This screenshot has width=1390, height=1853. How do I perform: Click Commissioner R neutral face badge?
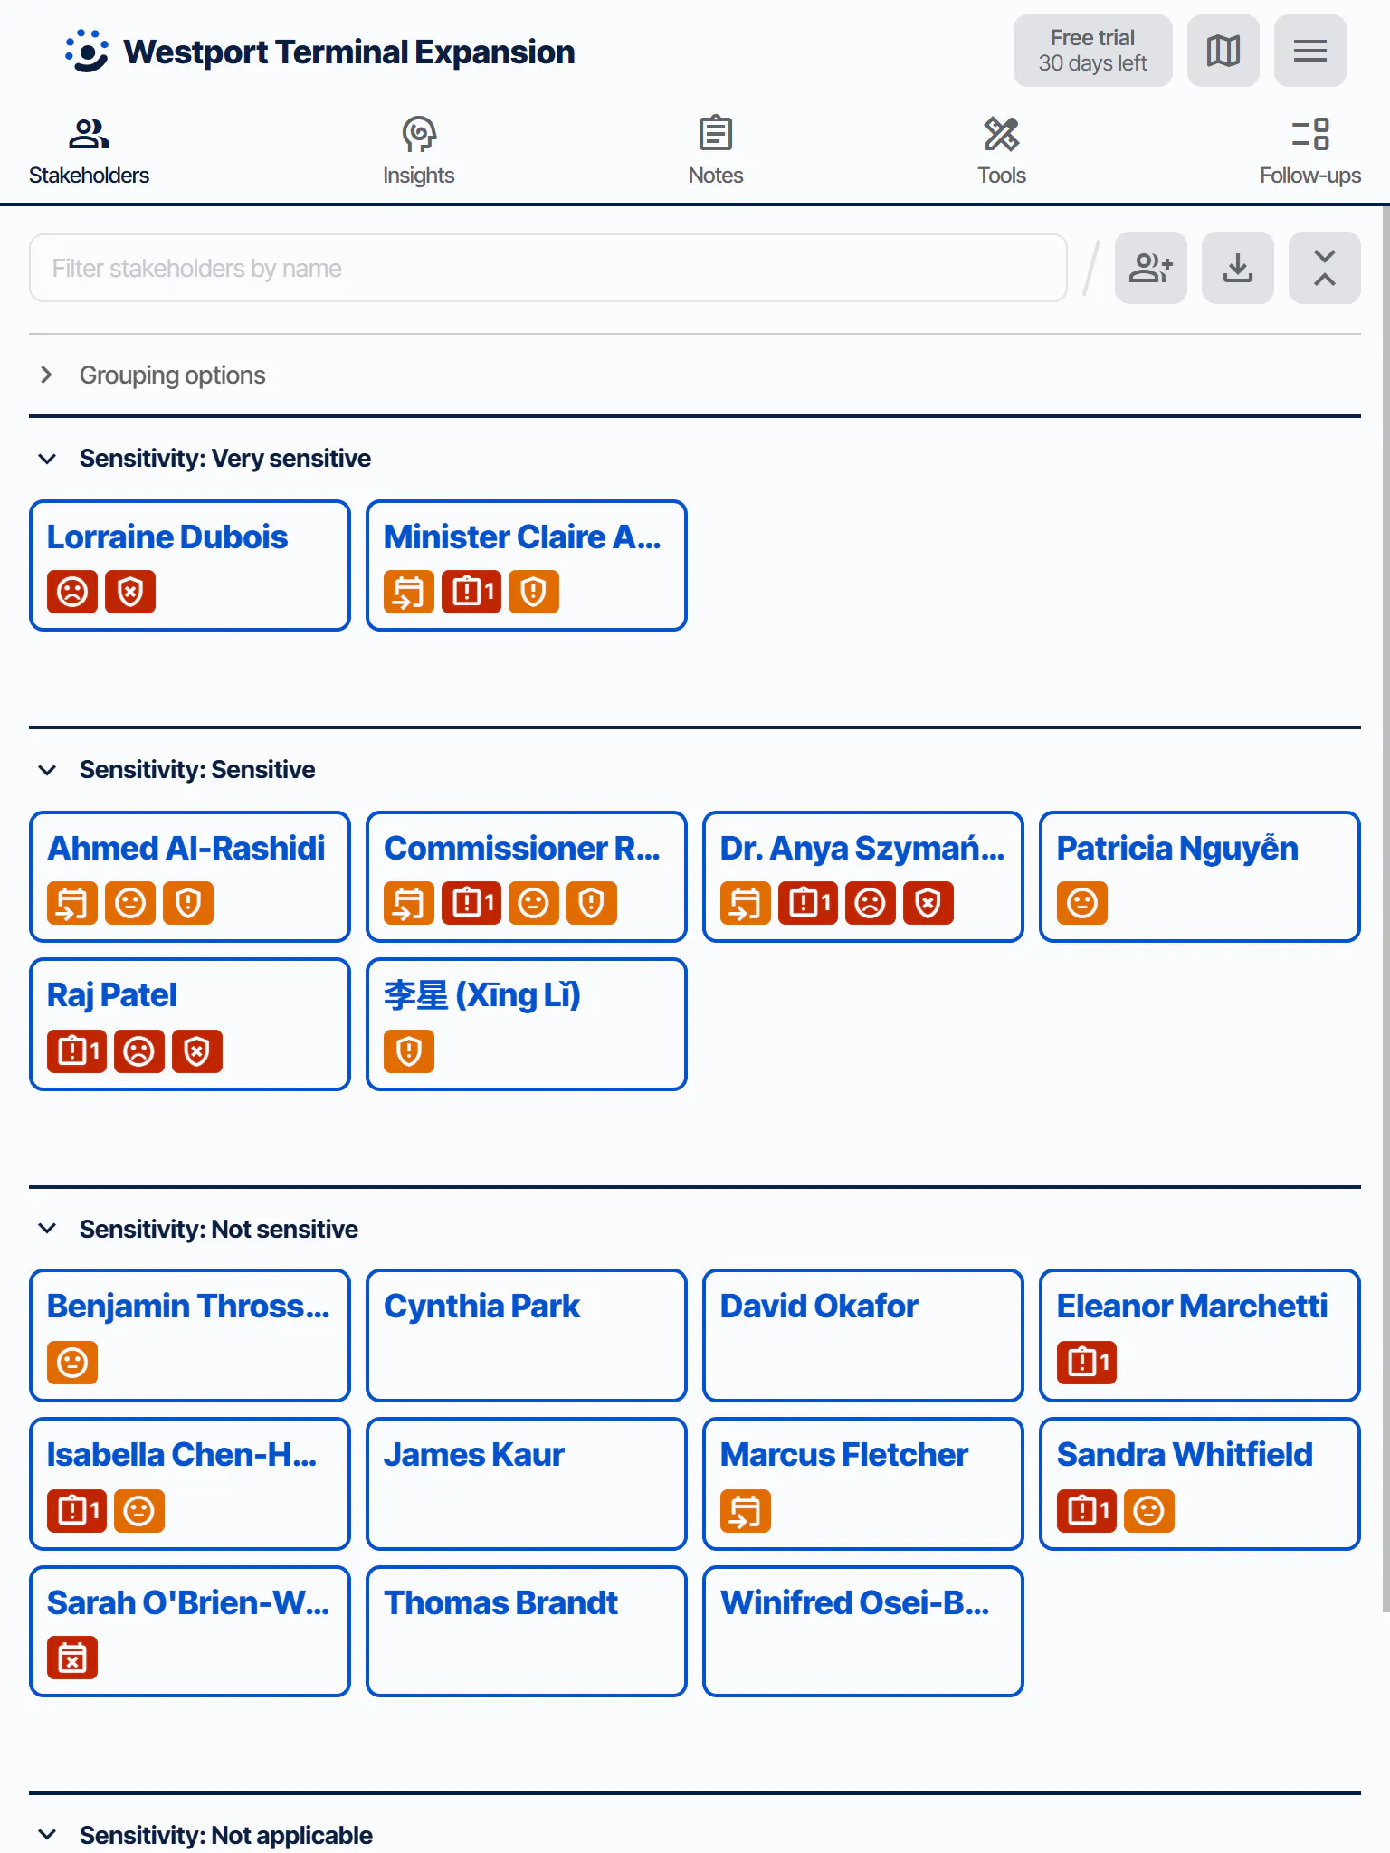[x=534, y=903]
